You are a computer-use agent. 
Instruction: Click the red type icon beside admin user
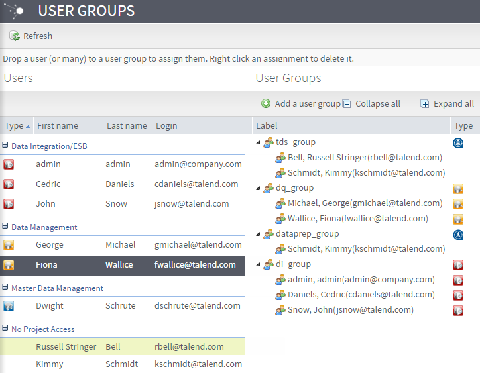click(9, 164)
